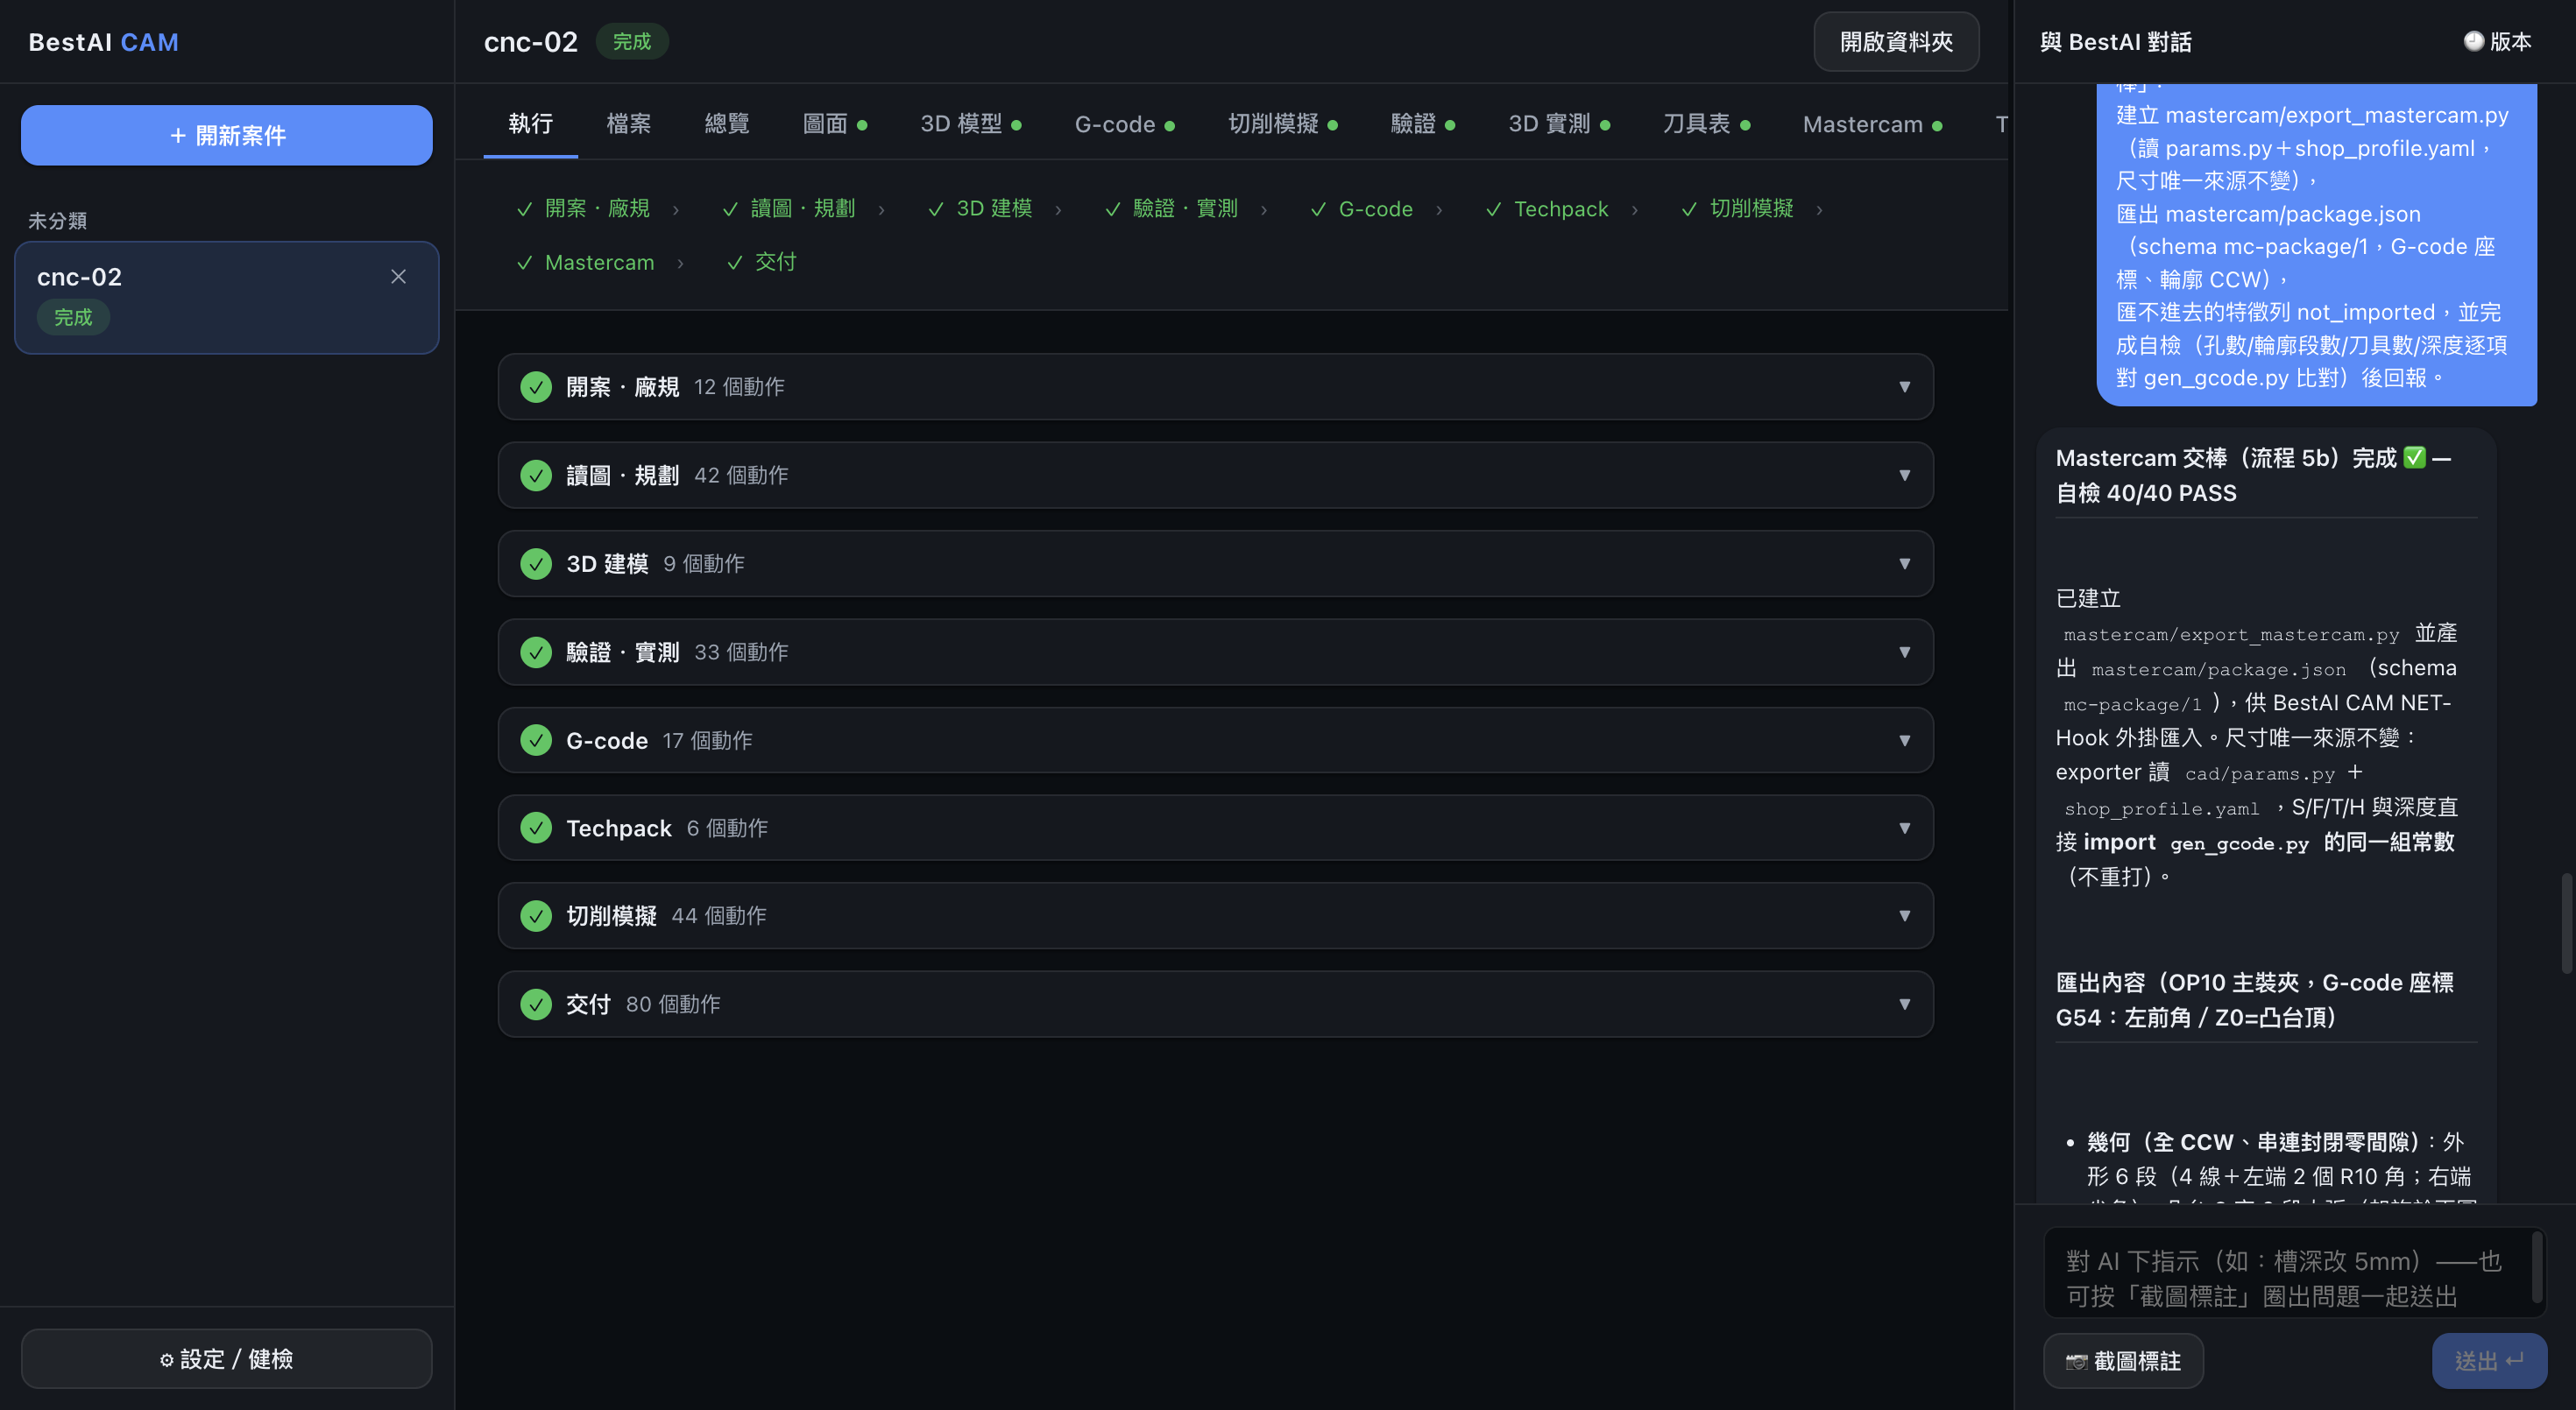Click the 3D 建模 pipeline step
Viewport: 2576px width, 1410px height.
click(980, 208)
